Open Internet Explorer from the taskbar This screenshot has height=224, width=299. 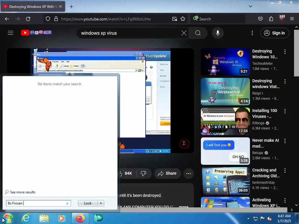point(26,218)
